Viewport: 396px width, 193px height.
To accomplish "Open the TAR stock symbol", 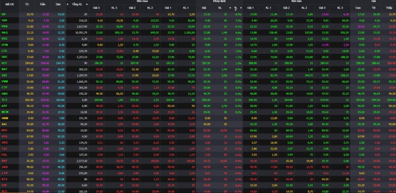I will click(x=4, y=20).
